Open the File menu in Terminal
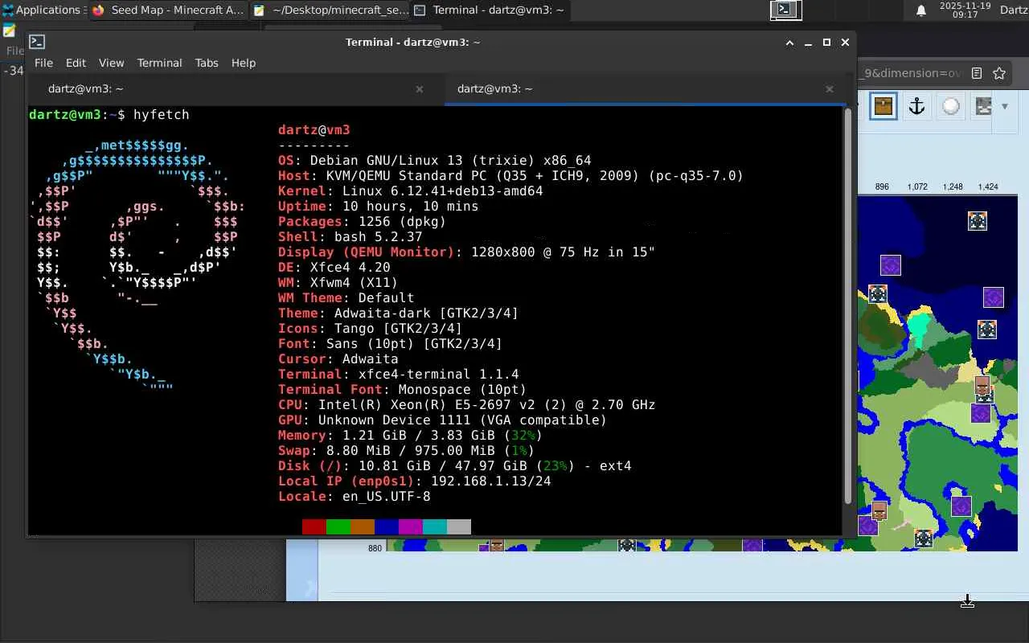The image size is (1029, 643). [43, 63]
